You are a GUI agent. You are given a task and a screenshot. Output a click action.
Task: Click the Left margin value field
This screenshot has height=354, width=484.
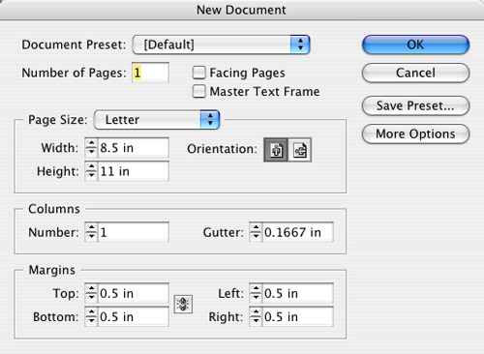click(297, 293)
